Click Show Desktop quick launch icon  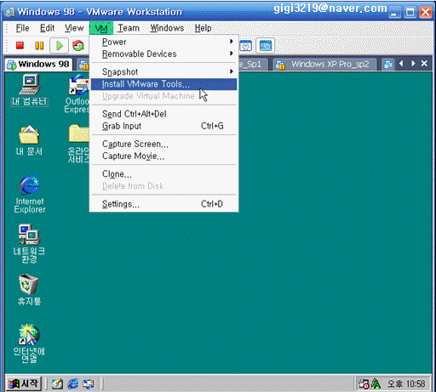[57, 383]
